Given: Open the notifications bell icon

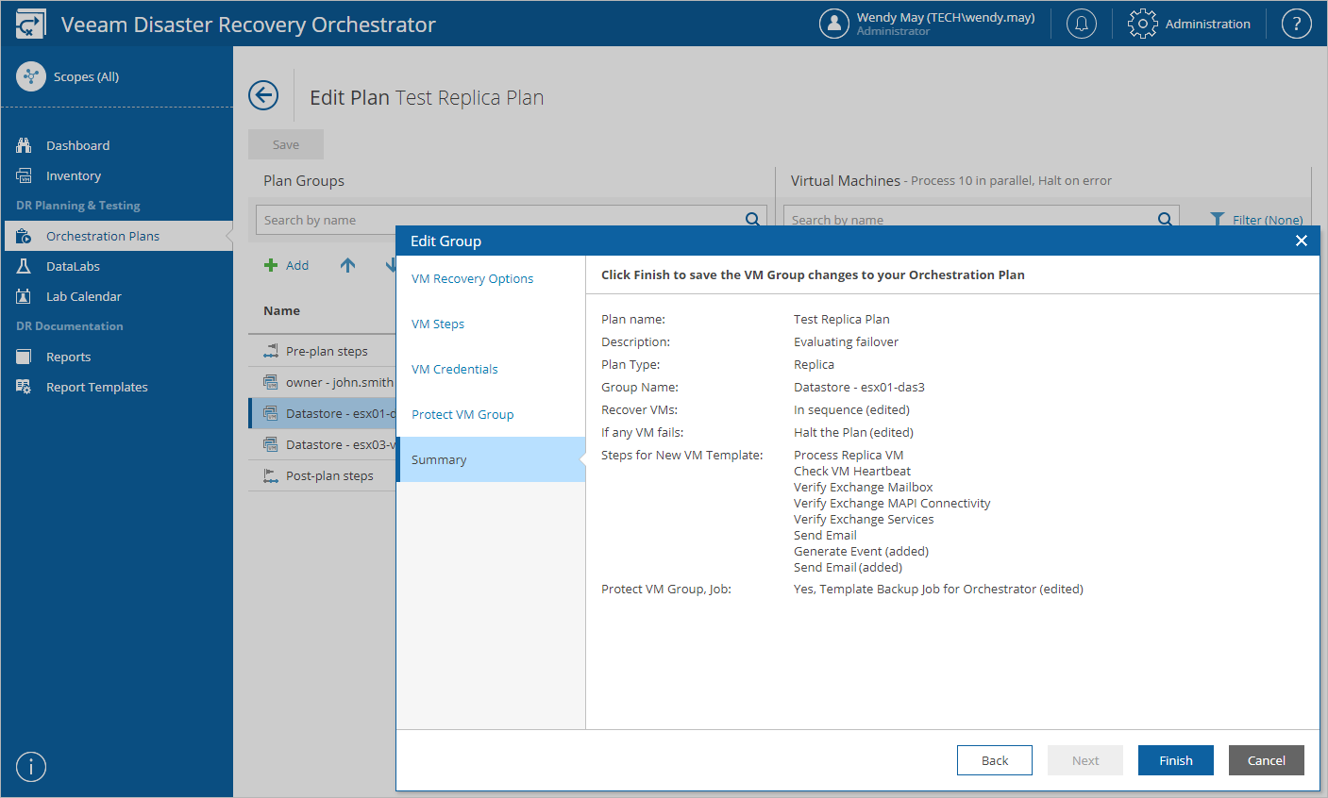Looking at the screenshot, I should point(1082,24).
